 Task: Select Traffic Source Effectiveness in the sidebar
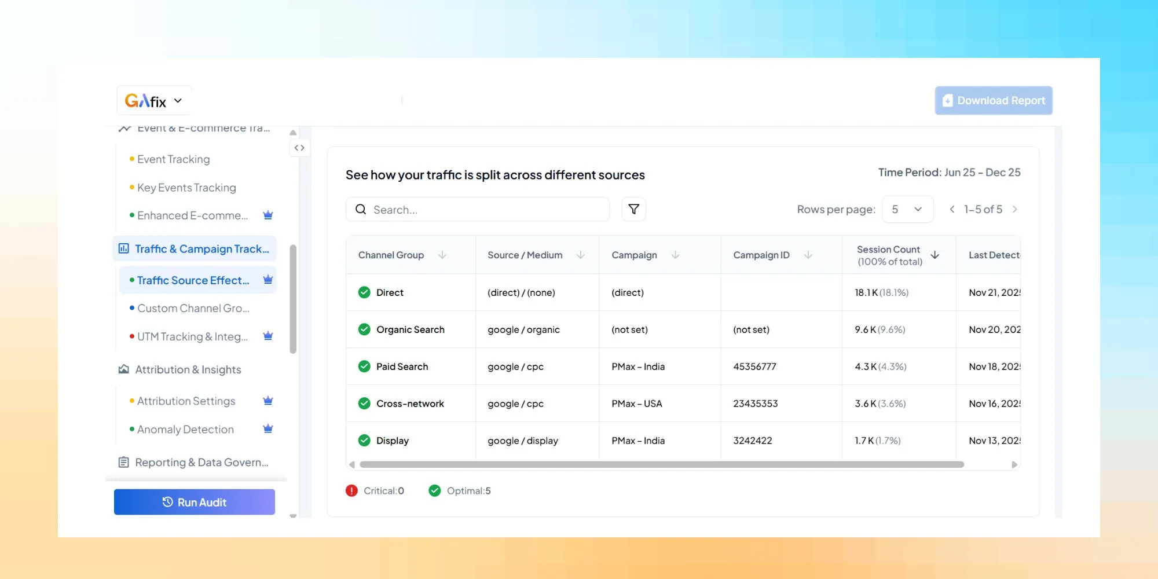pyautogui.click(x=193, y=280)
